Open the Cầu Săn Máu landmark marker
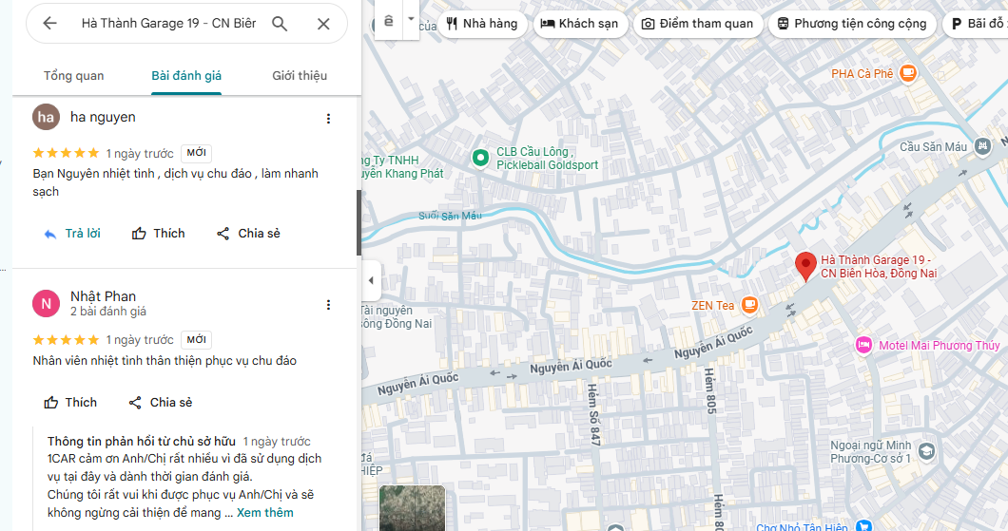Image resolution: width=1008 pixels, height=531 pixels. (x=981, y=146)
